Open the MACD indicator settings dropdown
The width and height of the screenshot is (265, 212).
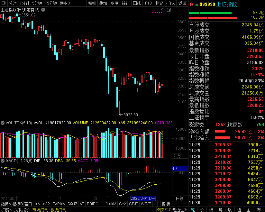pos(3,161)
